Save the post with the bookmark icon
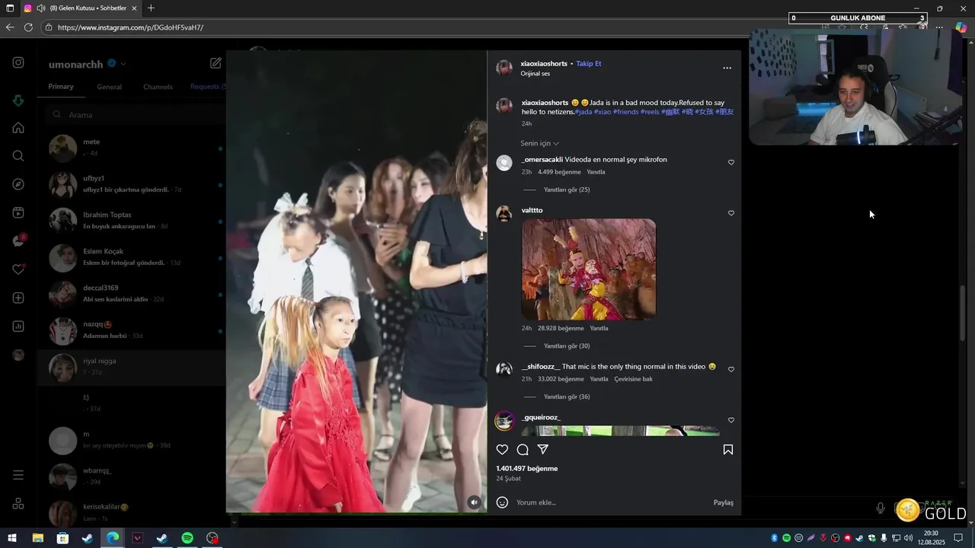The image size is (975, 548). click(727, 450)
